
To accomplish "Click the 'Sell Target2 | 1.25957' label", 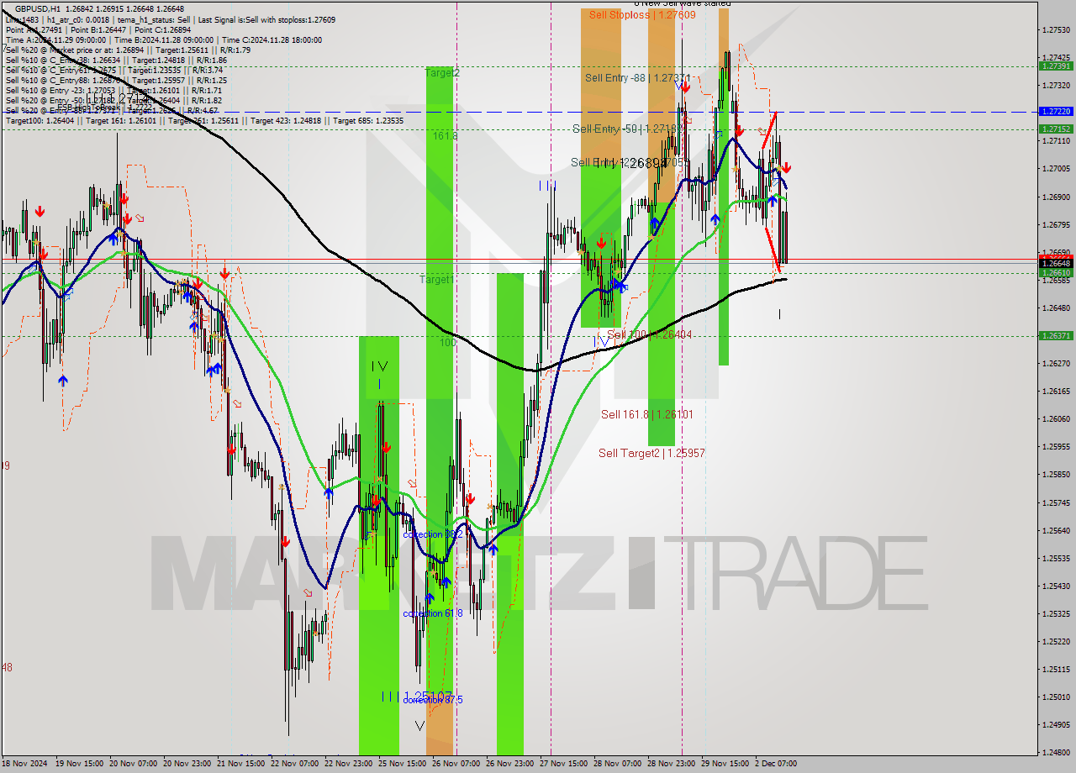I will tap(651, 453).
